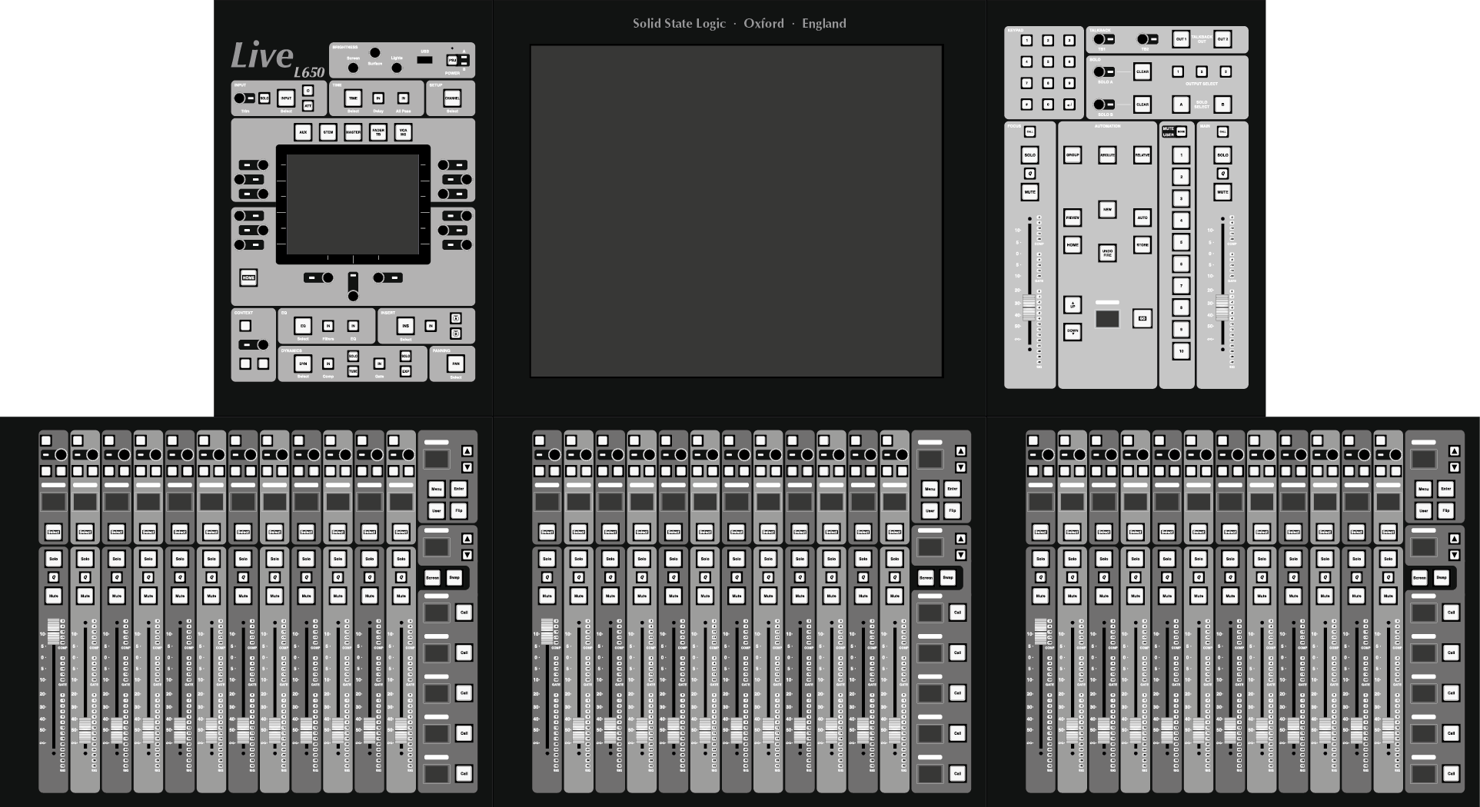Open CHANNEL in the Setup section

[x=452, y=98]
